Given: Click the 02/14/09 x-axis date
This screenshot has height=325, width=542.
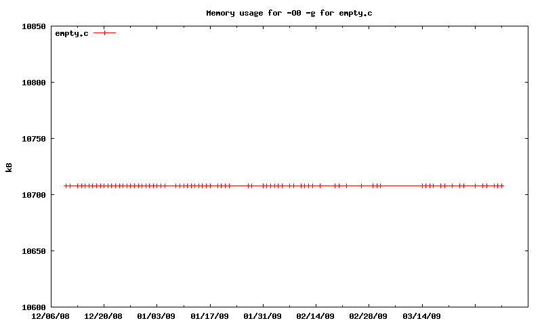Looking at the screenshot, I should [316, 316].
